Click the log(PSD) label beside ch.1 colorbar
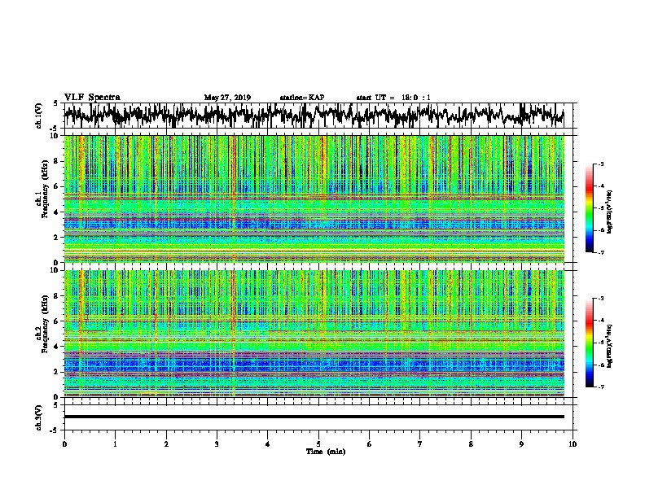The height and width of the screenshot is (498, 645). (609, 212)
